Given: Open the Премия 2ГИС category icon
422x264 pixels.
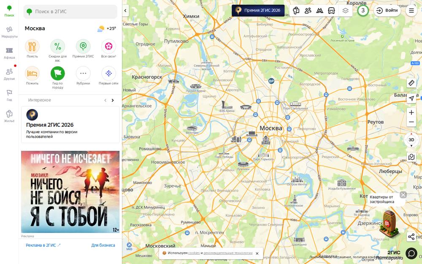Looking at the screenshot, I should pos(83,49).
